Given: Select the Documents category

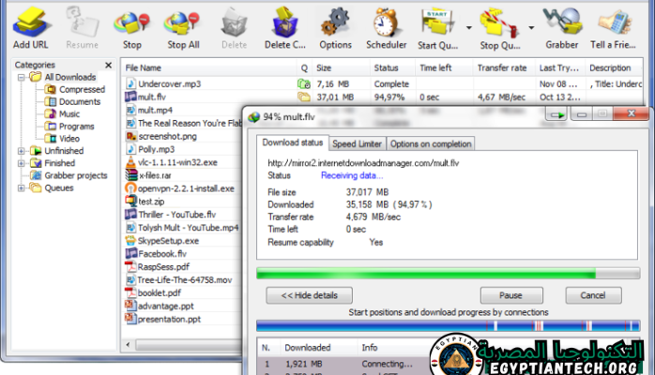Looking at the screenshot, I should click(72, 102).
